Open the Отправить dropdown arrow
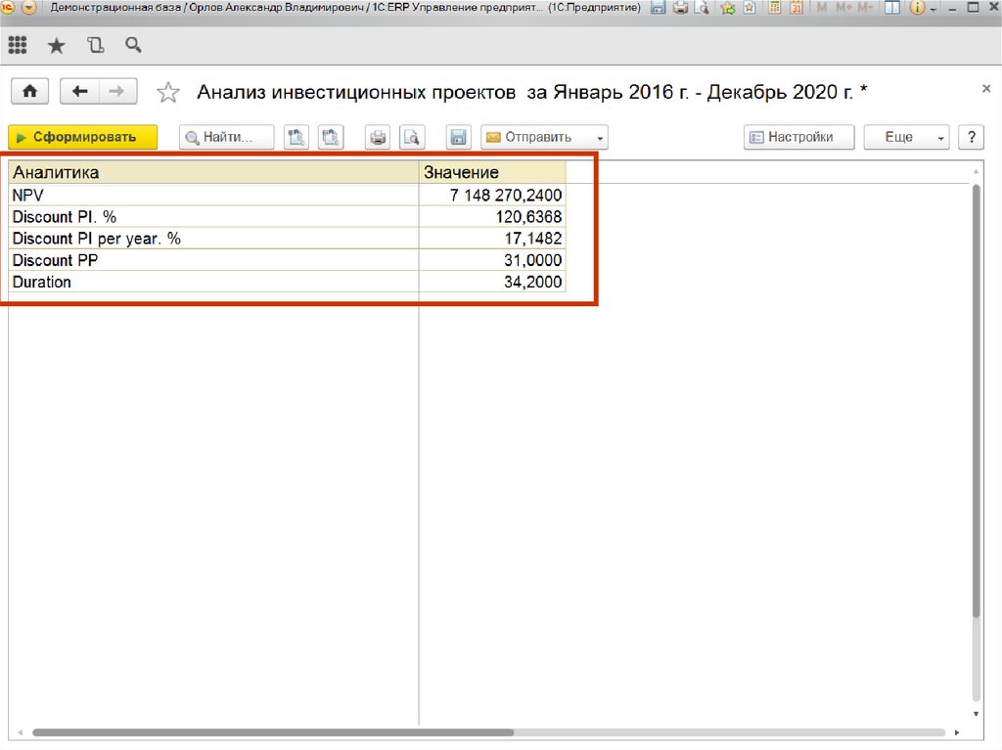Image resolution: width=1002 pixels, height=750 pixels. pyautogui.click(x=600, y=137)
